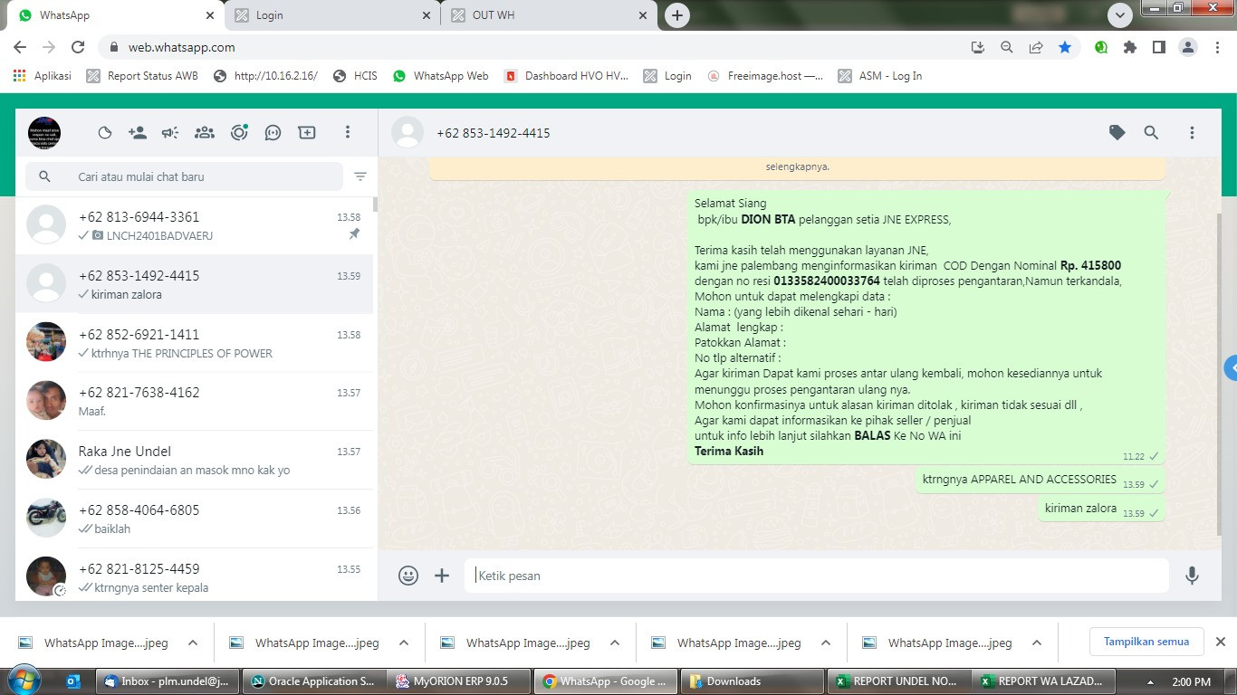Open the WhatsApp Web bookmark
The image size is (1237, 695).
pyautogui.click(x=441, y=76)
